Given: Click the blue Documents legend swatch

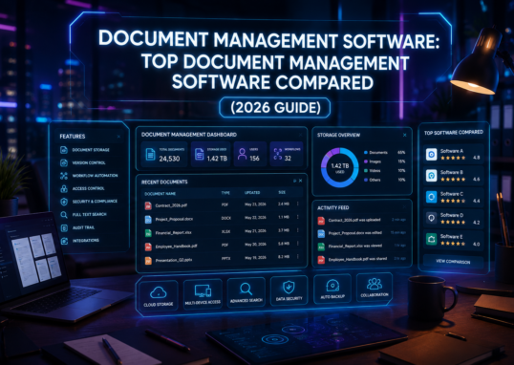Looking at the screenshot, I should point(366,153).
